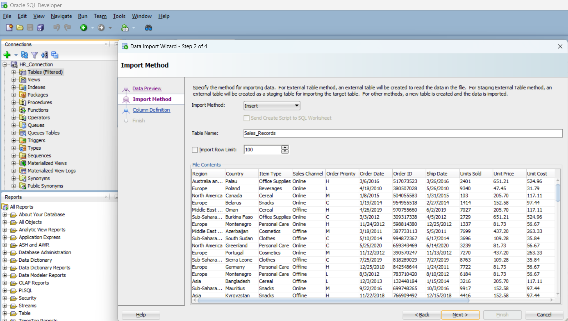Expand the Tables (Filtered) tree node
This screenshot has width=568, height=321.
tap(14, 72)
